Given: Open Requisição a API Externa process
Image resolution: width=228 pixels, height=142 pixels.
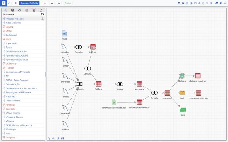Looking at the screenshot, I should click(x=18, y=92).
